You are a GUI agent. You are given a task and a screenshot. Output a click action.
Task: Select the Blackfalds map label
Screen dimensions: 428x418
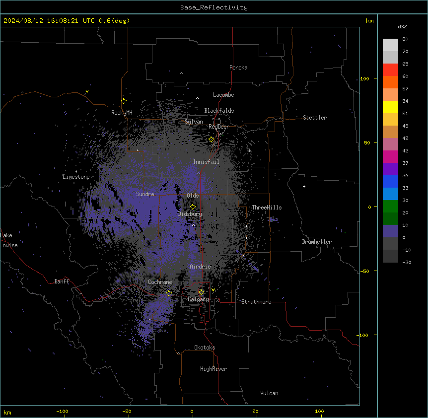pos(219,111)
